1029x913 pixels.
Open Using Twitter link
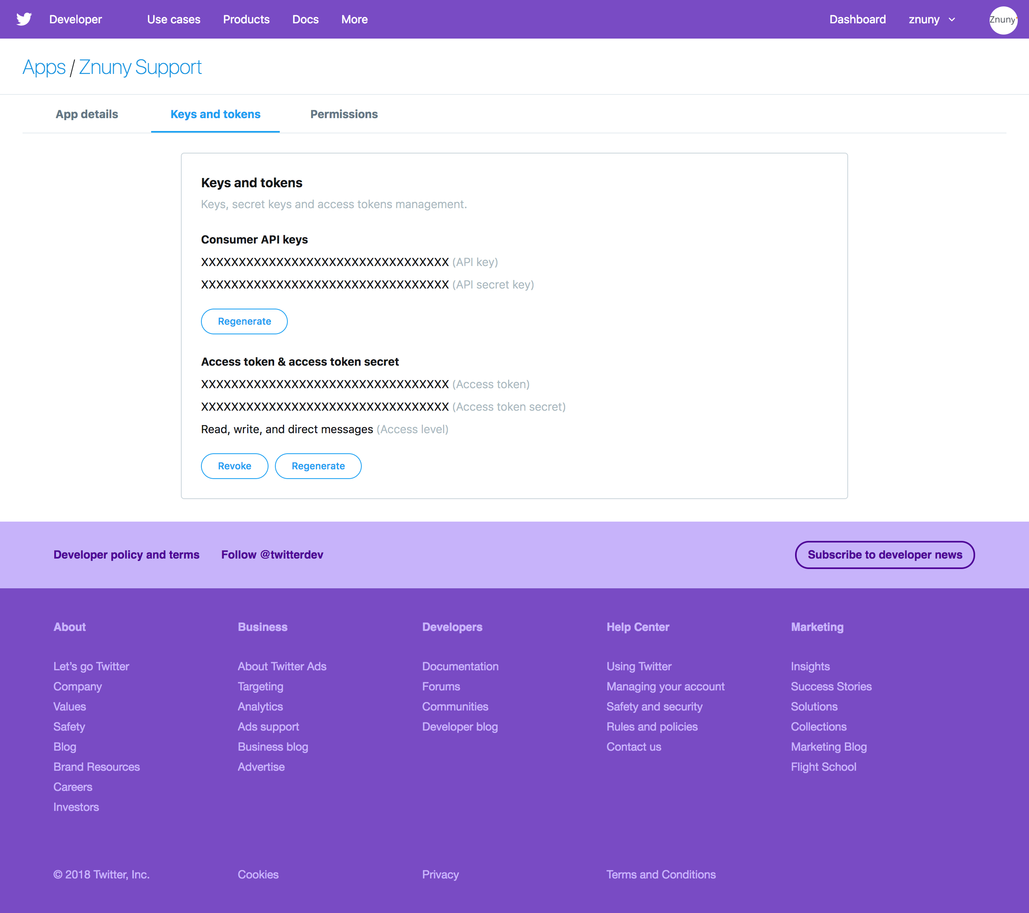(639, 666)
